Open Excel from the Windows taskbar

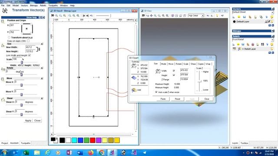tap(26, 153)
